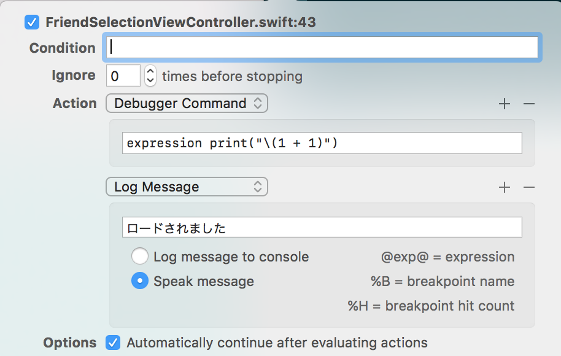Open the Log Message action dropdown
The height and width of the screenshot is (356, 561).
pos(187,187)
